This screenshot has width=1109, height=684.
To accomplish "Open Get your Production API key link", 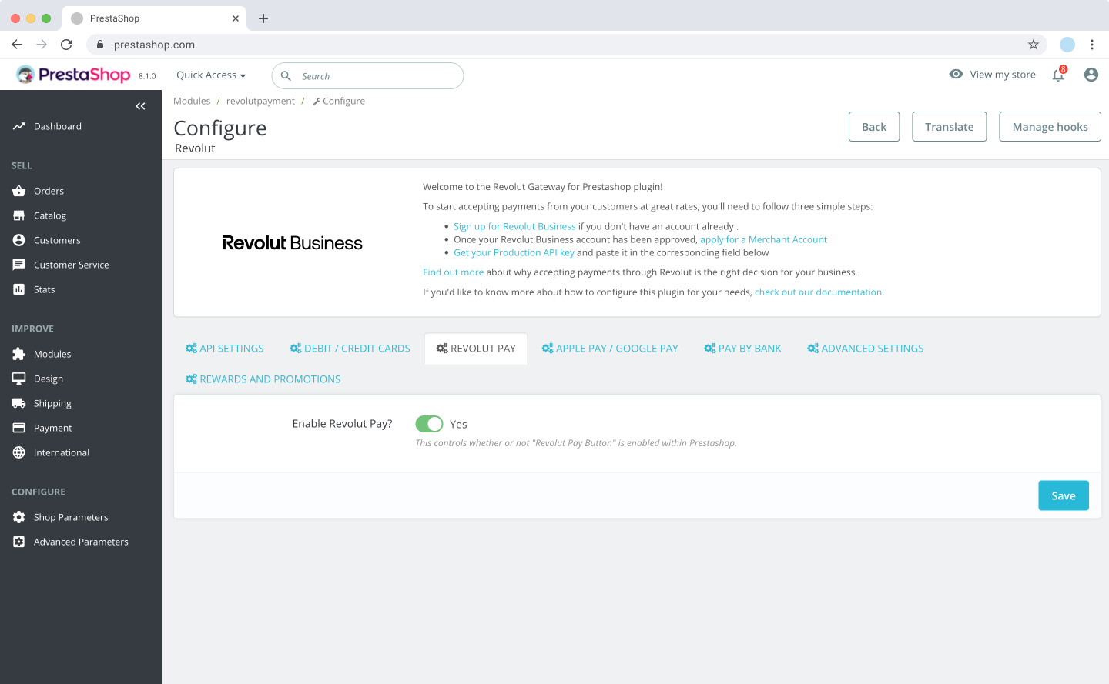I will point(514,252).
